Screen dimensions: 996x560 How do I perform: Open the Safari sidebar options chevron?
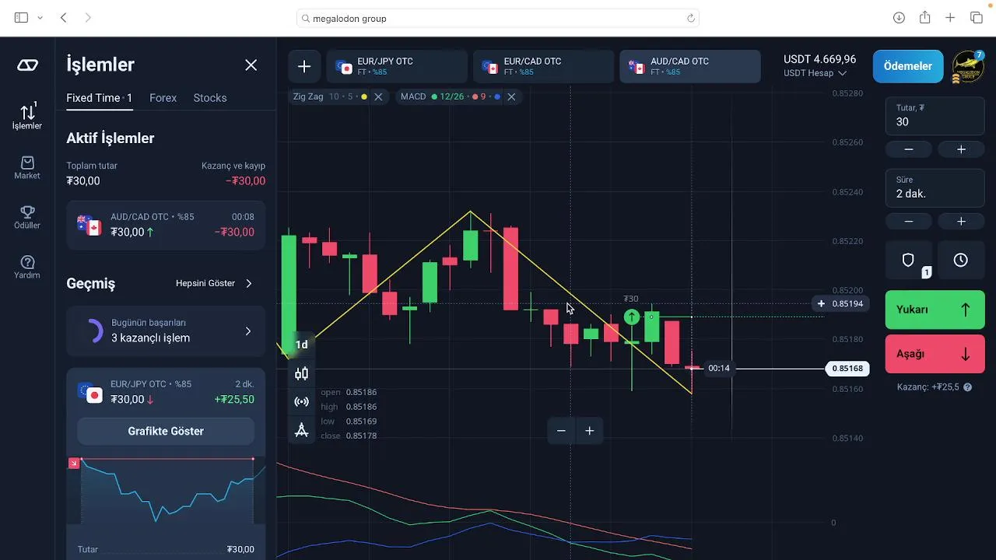coord(40,18)
